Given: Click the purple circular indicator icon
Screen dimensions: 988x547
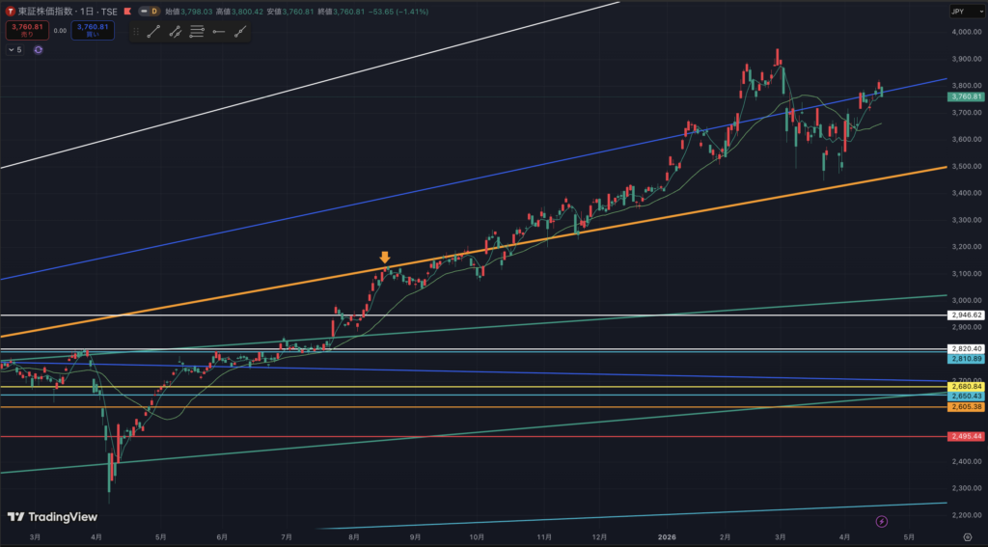Looking at the screenshot, I should (x=38, y=50).
